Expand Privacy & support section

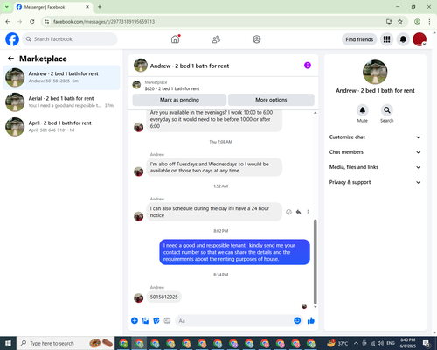[x=375, y=182]
